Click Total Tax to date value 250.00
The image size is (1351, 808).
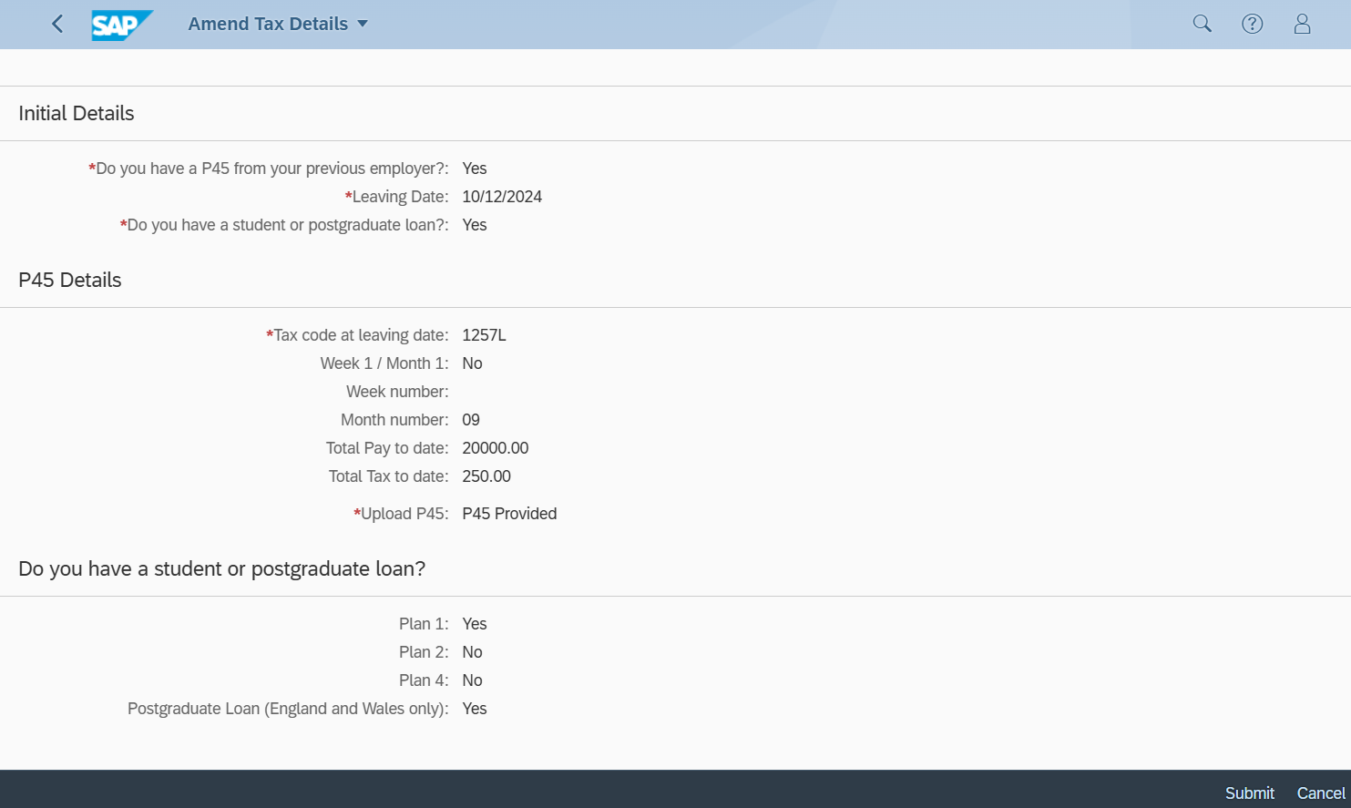click(x=486, y=476)
